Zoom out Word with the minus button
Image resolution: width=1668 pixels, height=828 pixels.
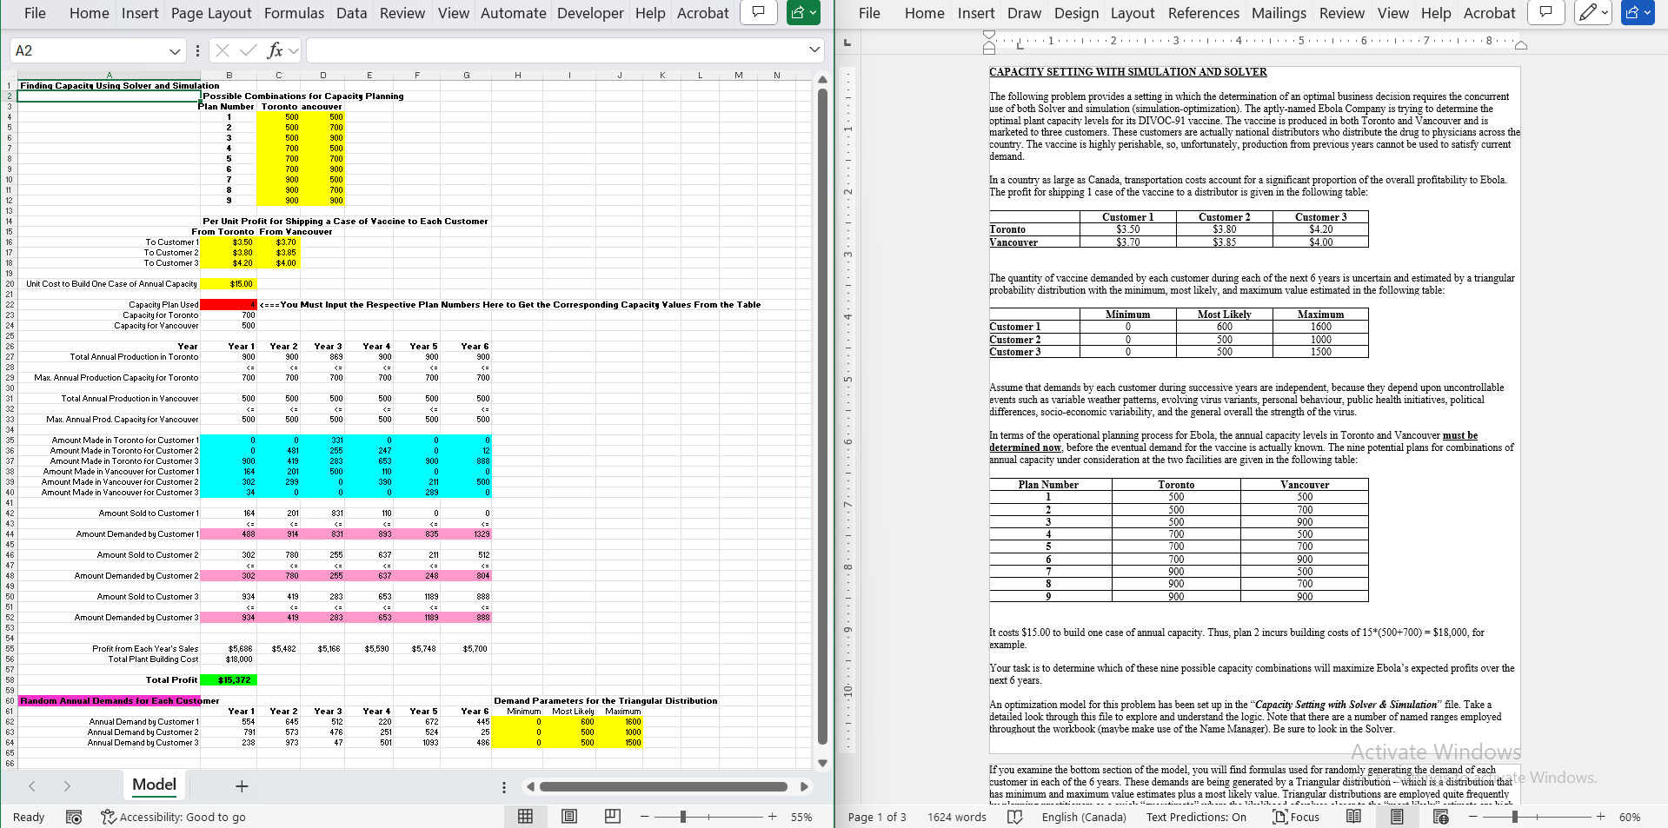(1473, 817)
